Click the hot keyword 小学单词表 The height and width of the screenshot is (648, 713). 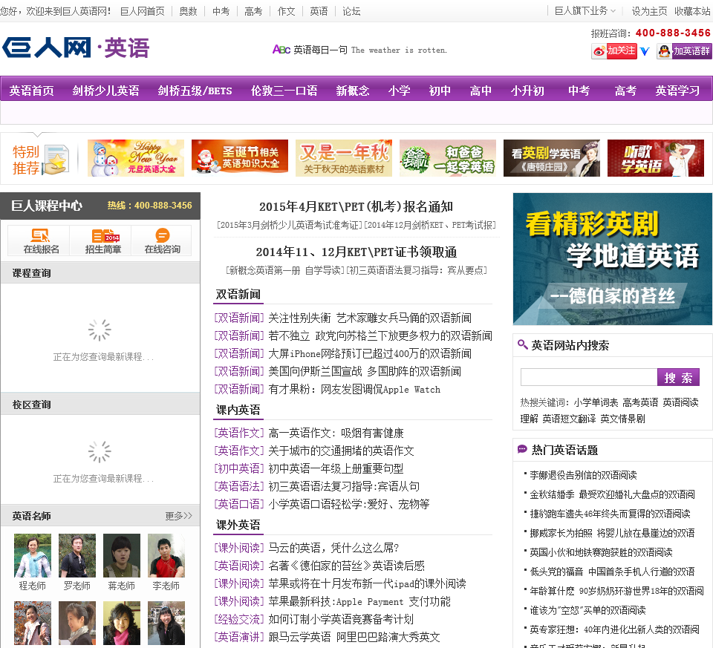point(596,402)
